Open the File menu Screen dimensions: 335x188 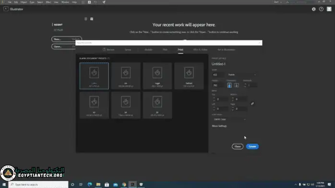coord(10,2)
